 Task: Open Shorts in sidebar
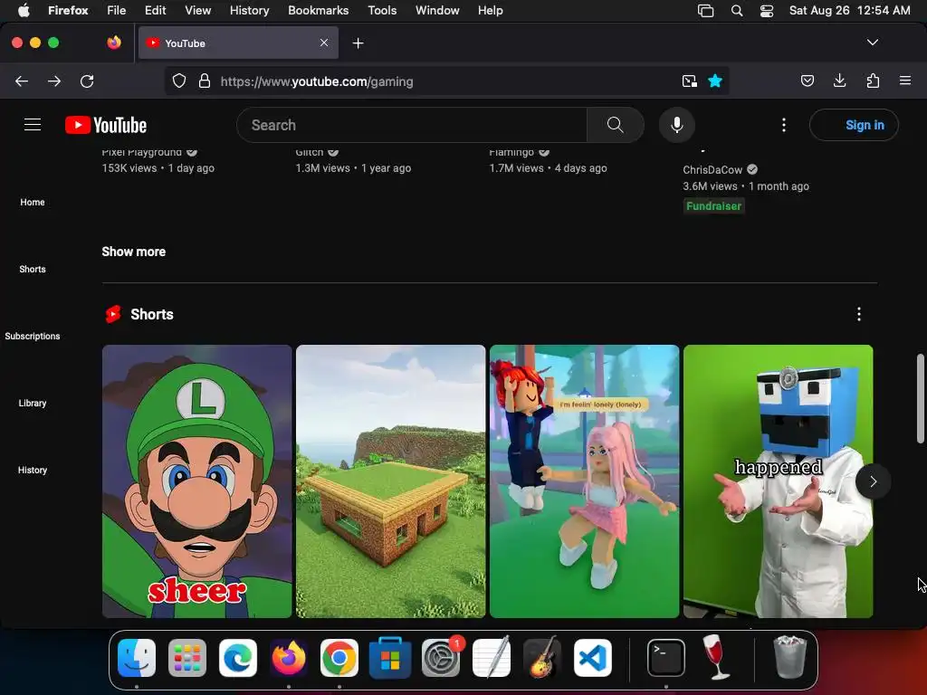pos(33,269)
